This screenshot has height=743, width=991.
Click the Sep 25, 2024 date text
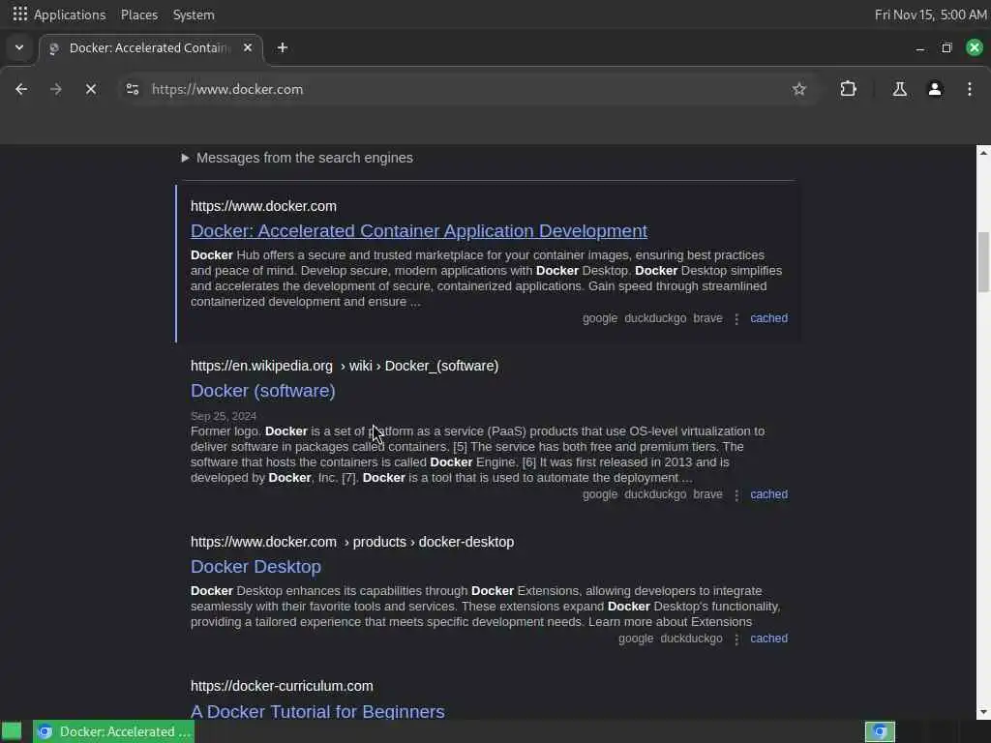[224, 416]
